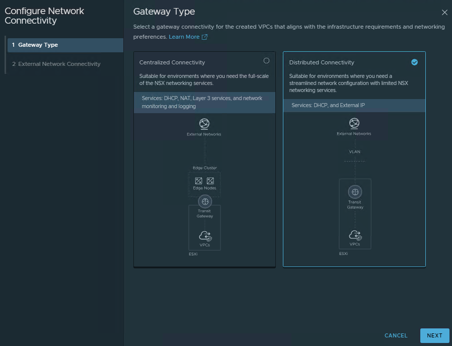
Task: Open the Learn More link
Action: point(184,37)
